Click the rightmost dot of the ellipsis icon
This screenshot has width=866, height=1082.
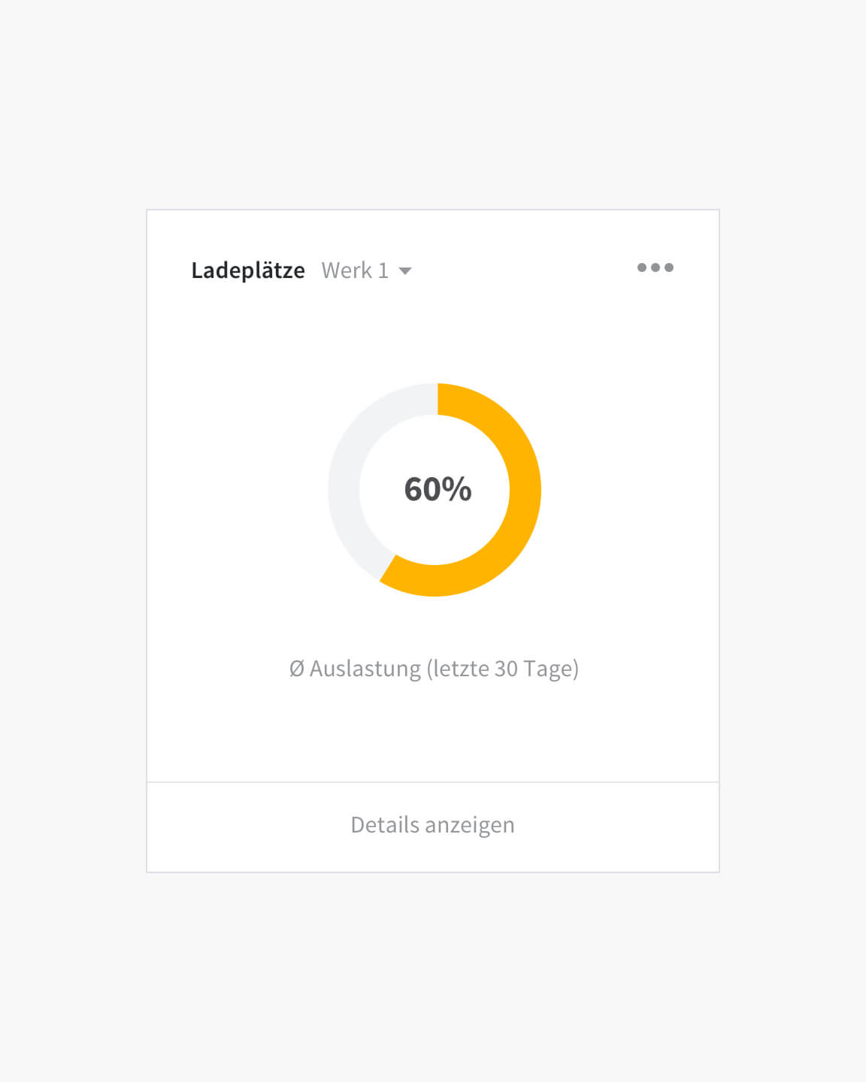669,267
